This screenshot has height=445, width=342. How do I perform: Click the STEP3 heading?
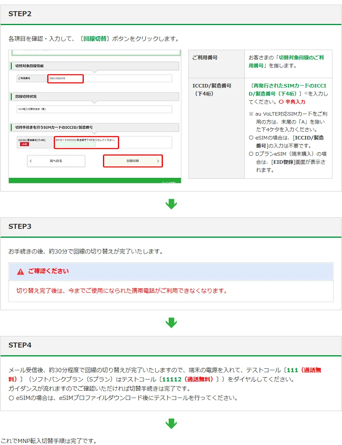point(20,227)
